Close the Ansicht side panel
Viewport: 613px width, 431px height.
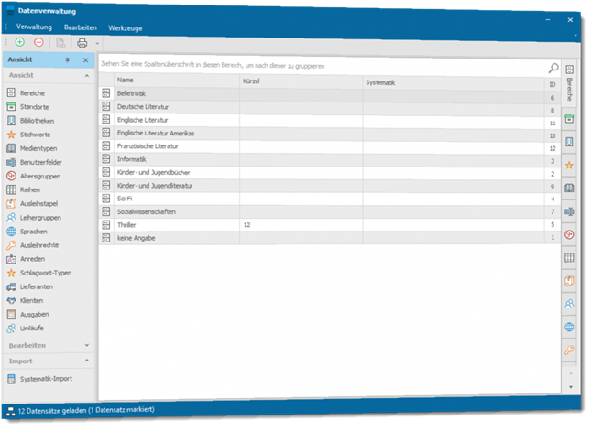85,60
